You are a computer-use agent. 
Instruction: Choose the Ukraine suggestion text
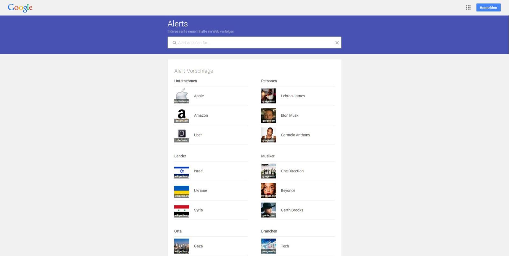pyautogui.click(x=200, y=190)
